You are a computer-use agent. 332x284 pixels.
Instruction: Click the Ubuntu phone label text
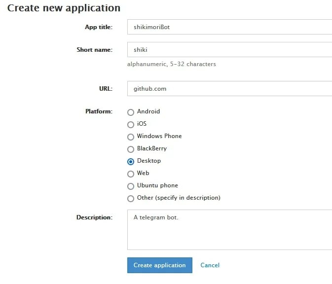(157, 185)
